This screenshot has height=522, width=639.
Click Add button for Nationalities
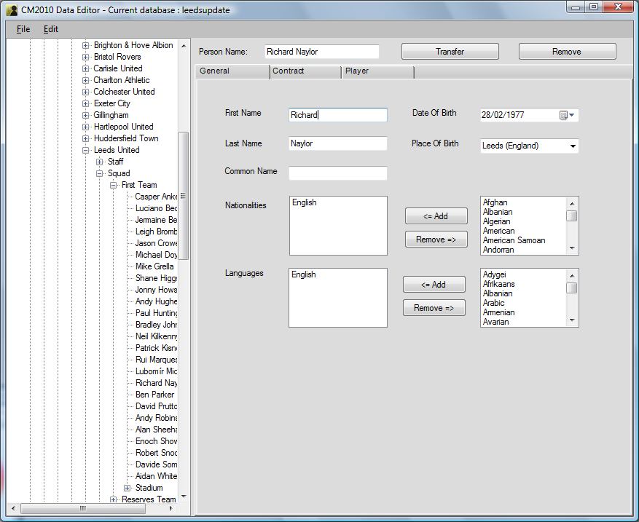tap(435, 216)
